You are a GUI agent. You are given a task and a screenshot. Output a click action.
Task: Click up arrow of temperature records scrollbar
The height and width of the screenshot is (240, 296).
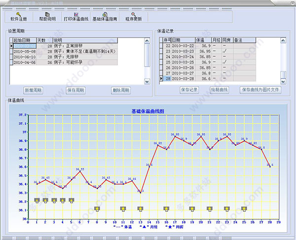[283, 40]
